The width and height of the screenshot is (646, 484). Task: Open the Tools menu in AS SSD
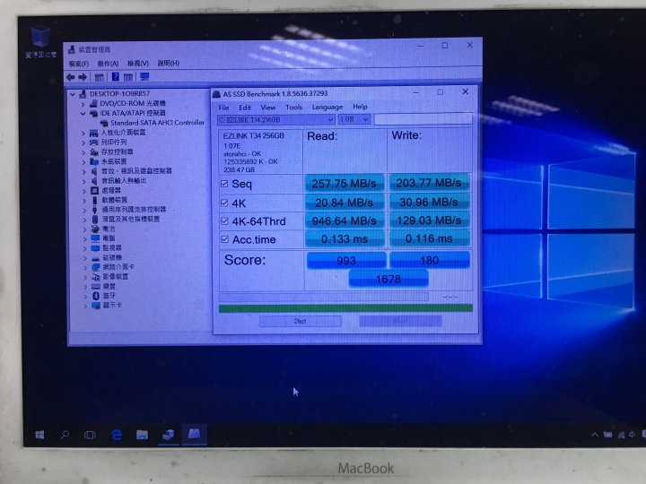point(293,107)
